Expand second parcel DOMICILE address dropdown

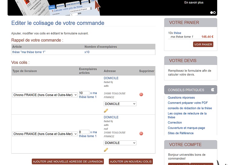(120, 143)
